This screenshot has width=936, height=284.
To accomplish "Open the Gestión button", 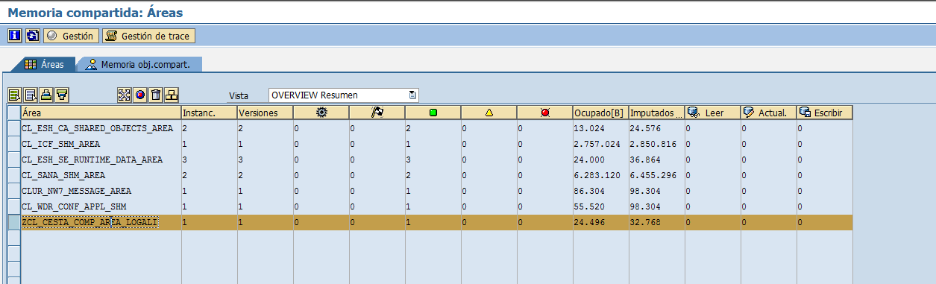I will (71, 36).
